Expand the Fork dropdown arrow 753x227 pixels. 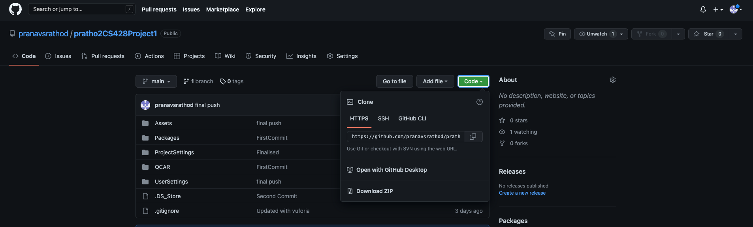tap(678, 34)
